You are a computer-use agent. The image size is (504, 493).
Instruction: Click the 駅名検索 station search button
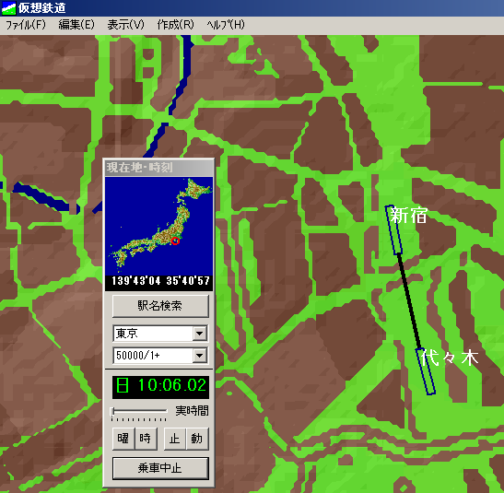point(160,306)
